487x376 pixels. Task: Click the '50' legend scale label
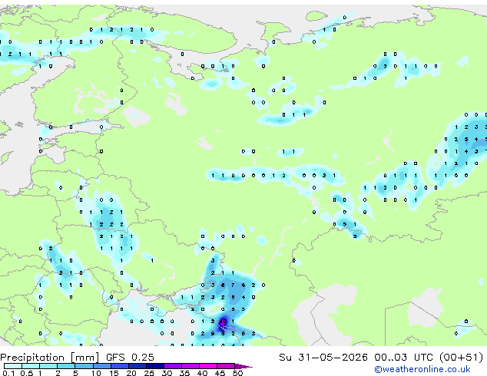click(237, 373)
